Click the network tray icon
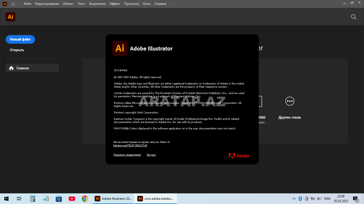 pos(313,198)
